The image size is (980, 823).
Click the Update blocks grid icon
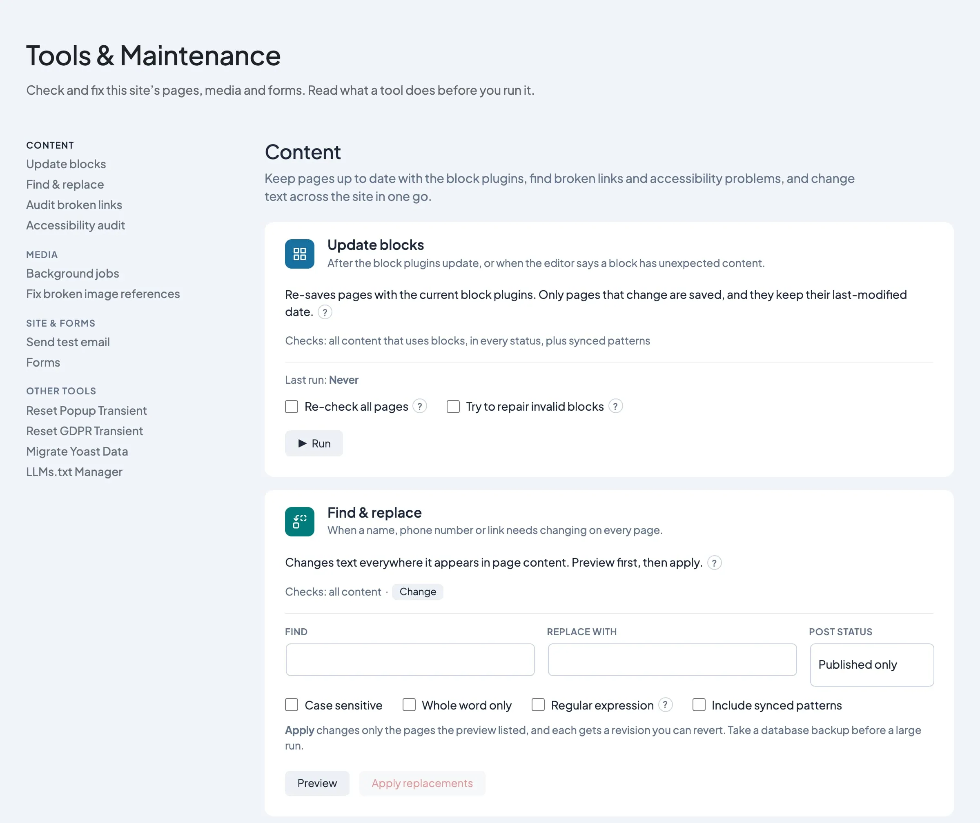(300, 254)
